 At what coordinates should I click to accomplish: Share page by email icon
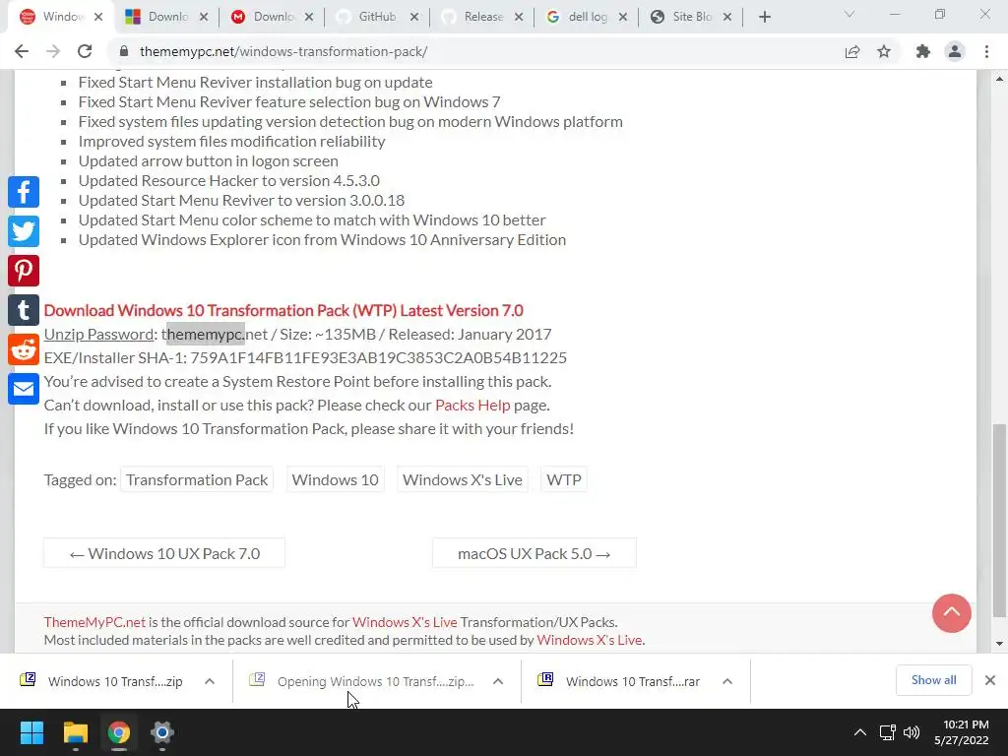coord(24,389)
